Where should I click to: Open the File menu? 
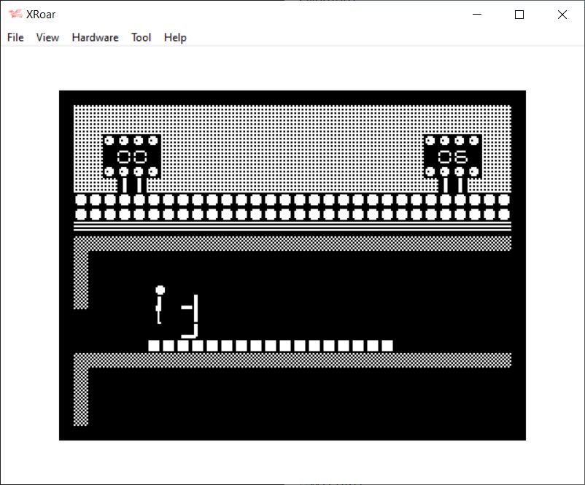[15, 37]
